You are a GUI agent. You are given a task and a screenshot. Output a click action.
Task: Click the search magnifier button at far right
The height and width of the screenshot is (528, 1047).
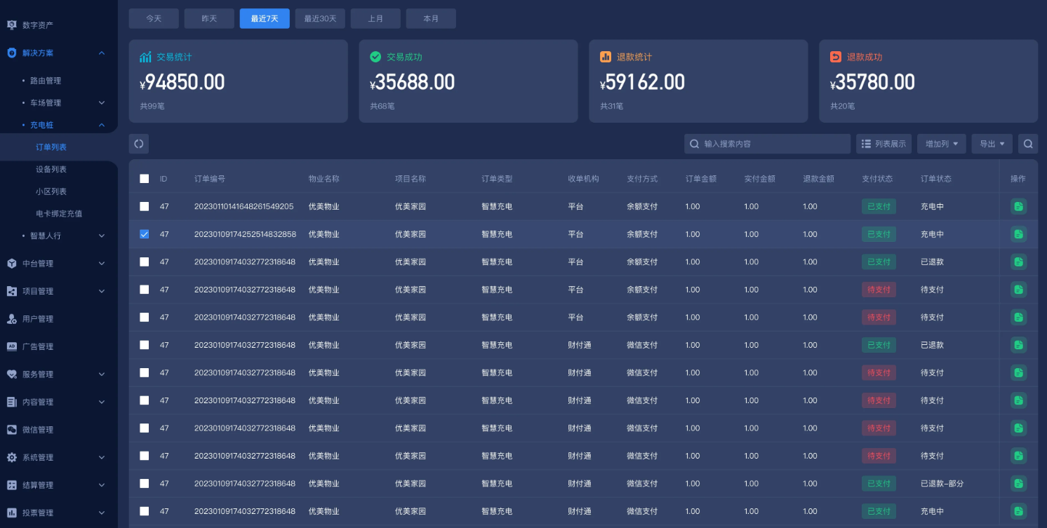pyautogui.click(x=1028, y=144)
